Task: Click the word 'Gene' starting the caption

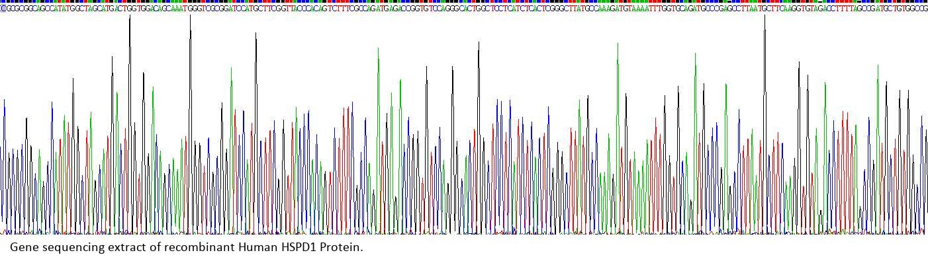Action: click(21, 248)
